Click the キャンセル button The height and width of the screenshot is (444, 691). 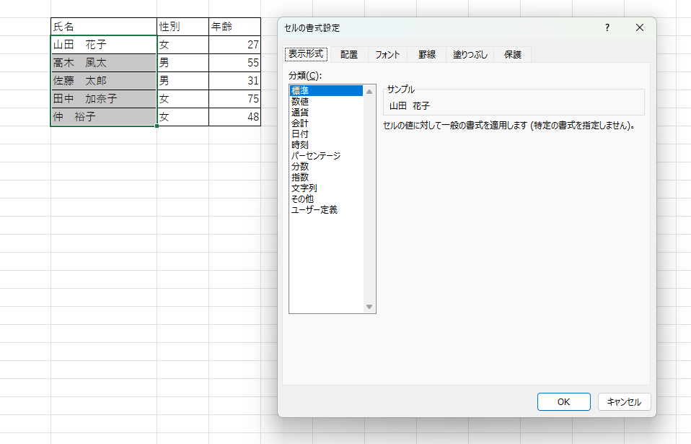tap(624, 402)
